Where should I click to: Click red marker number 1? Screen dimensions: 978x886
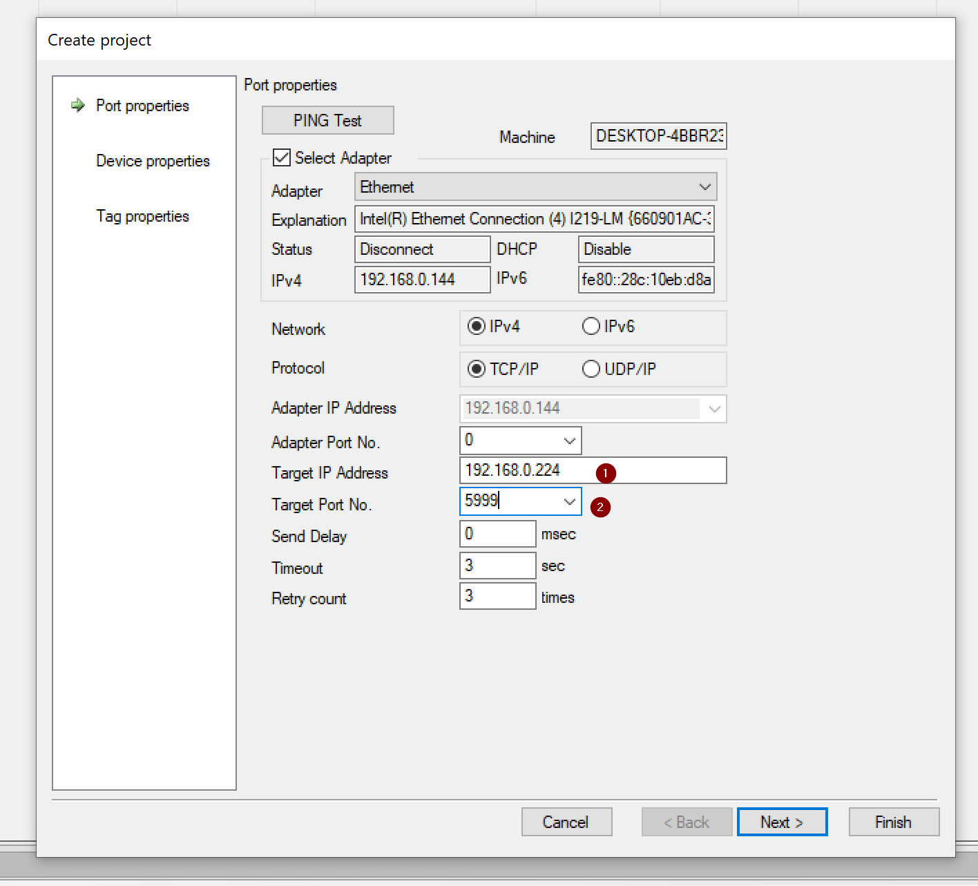(x=606, y=473)
